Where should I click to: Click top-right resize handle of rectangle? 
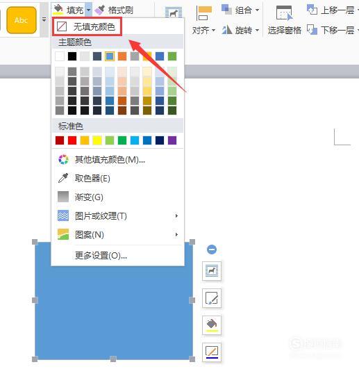pyautogui.click(x=192, y=242)
